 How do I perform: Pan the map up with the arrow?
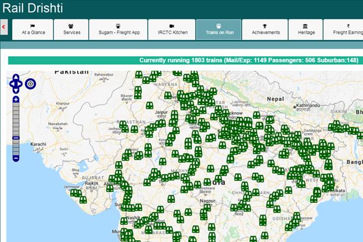[16, 78]
